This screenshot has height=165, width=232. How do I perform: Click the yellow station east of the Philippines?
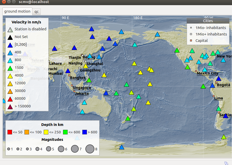(104, 75)
